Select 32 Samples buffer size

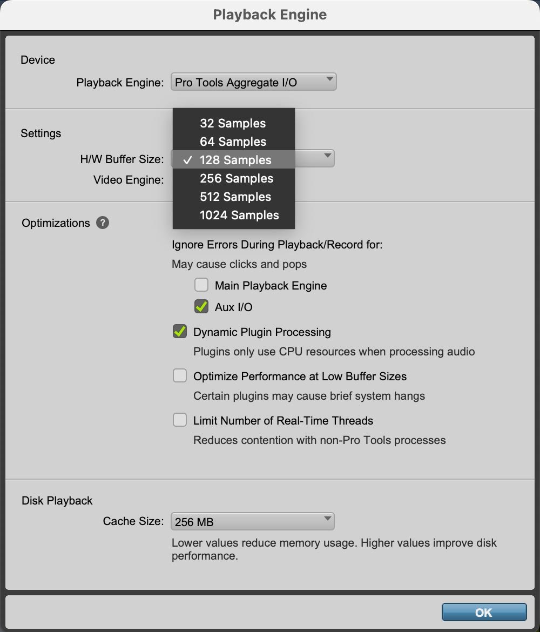point(234,123)
